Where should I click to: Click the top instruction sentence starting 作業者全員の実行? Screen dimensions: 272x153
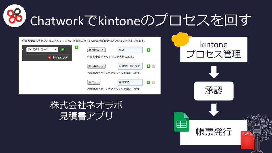[x=83, y=41]
